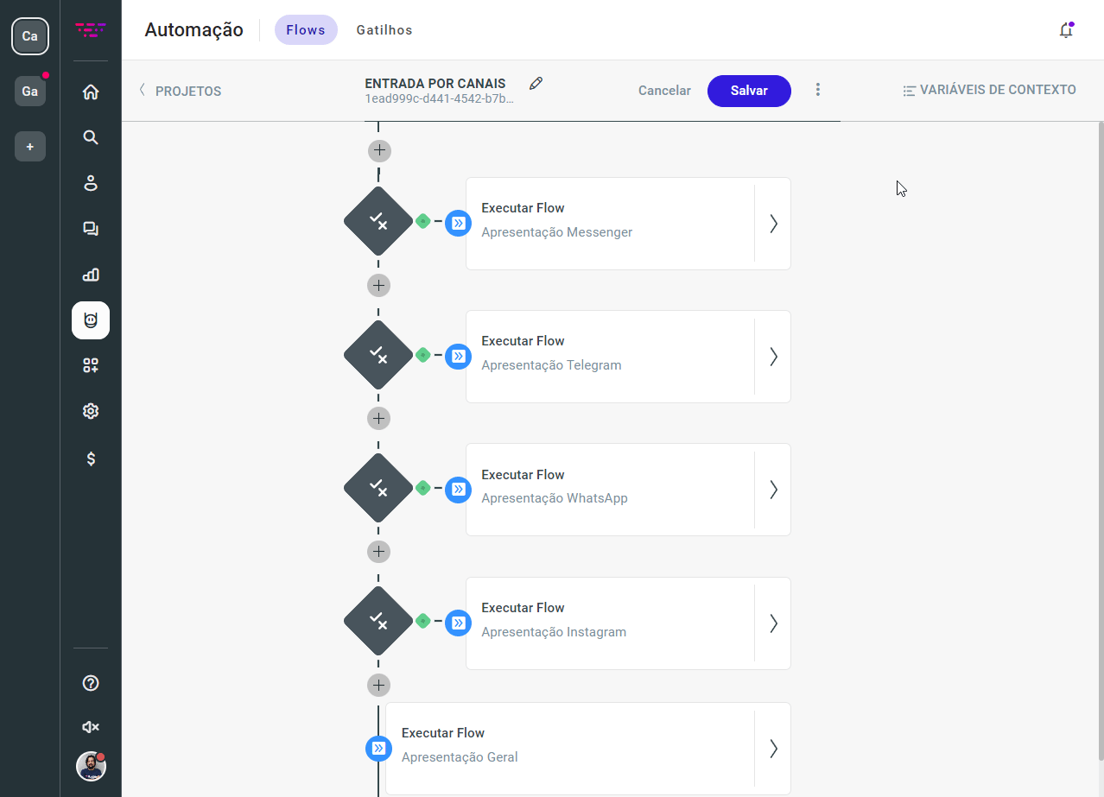
Task: Select the Apresentação WhatsApp text
Action: (x=555, y=498)
